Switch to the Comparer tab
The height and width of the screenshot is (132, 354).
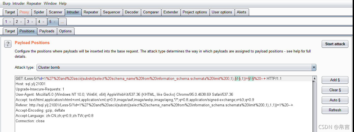click(151, 12)
